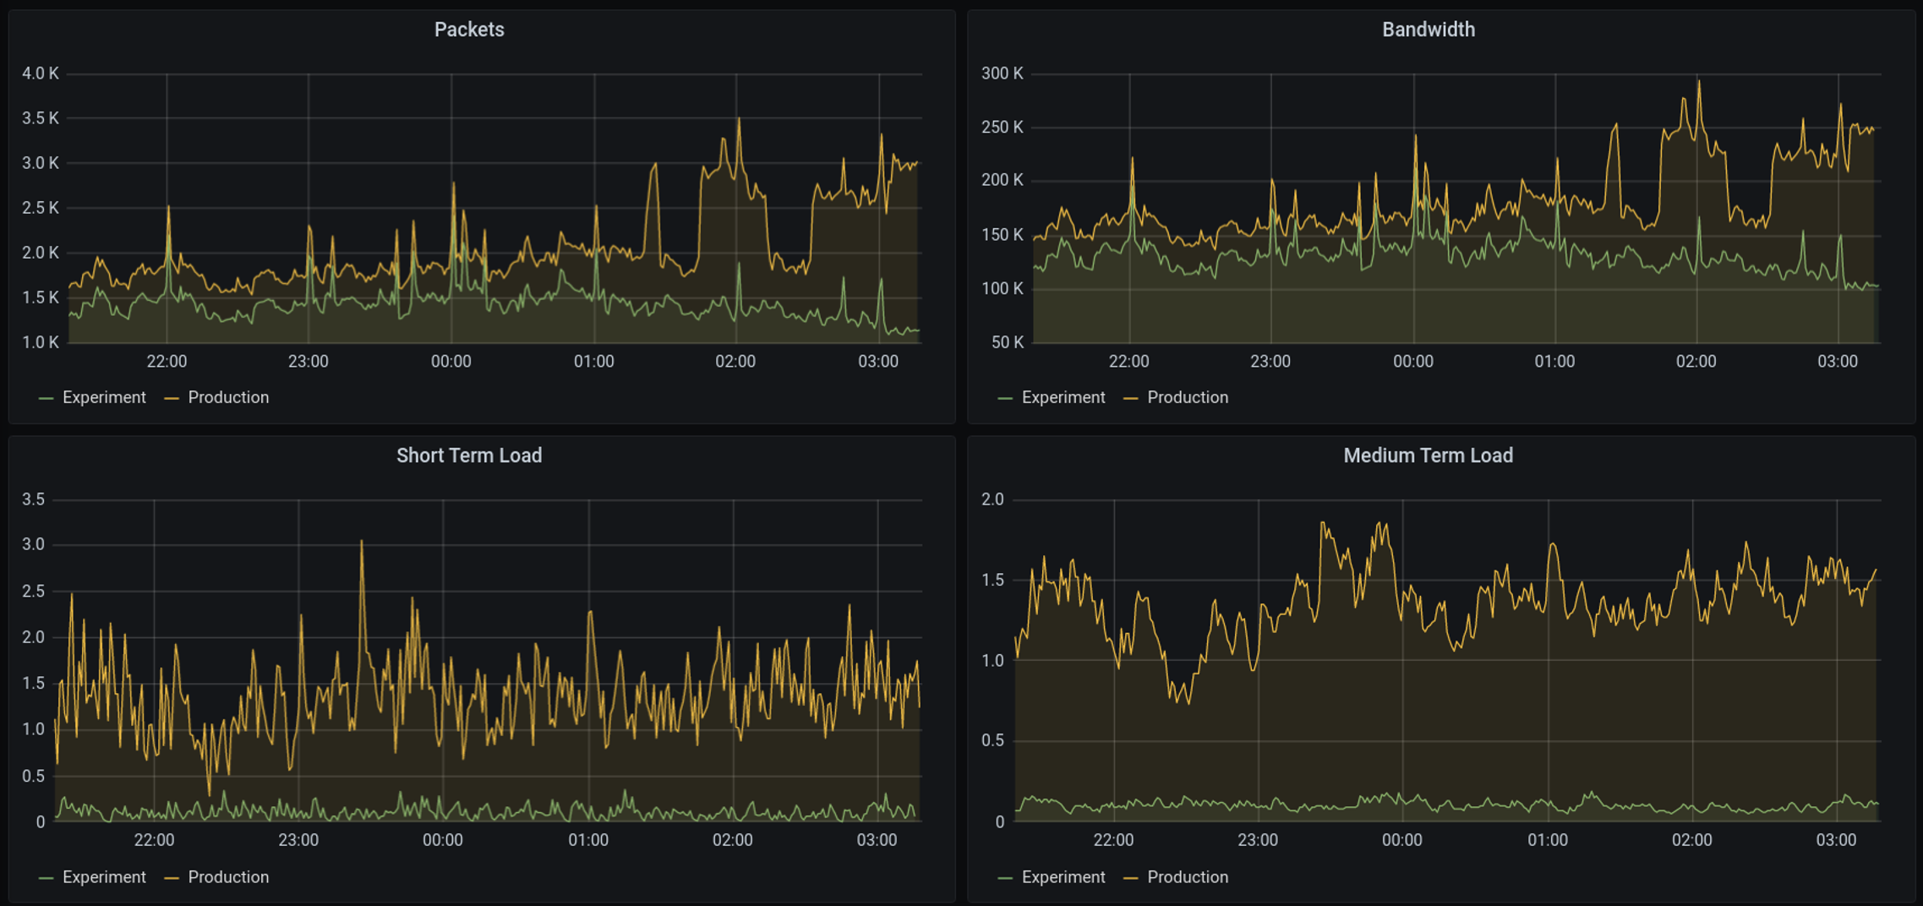1923x906 pixels.
Task: Expand the Short Term Load panel menu
Action: click(469, 456)
